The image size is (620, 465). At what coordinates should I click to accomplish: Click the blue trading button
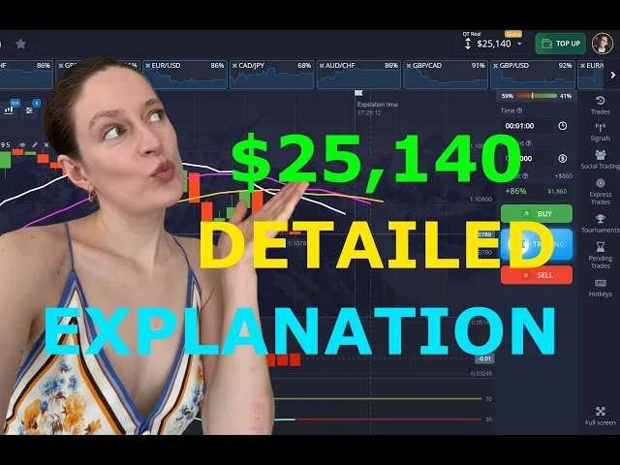(x=537, y=244)
